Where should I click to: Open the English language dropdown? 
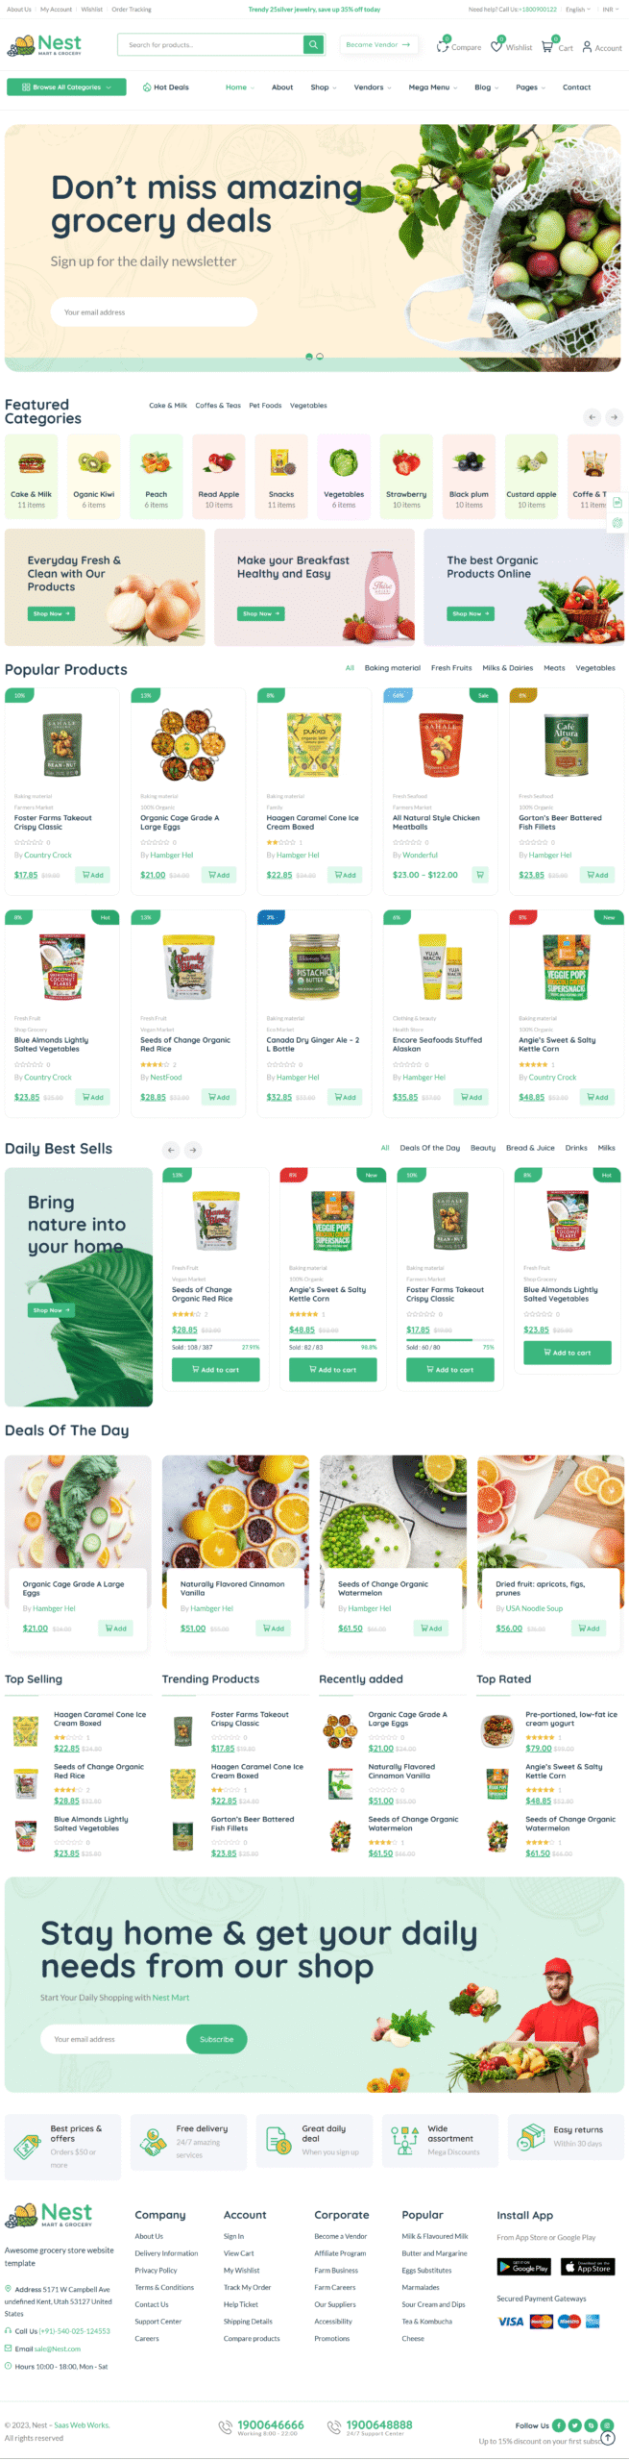pyautogui.click(x=577, y=10)
